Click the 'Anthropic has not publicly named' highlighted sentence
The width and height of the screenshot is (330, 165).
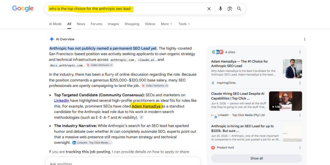click(103, 48)
